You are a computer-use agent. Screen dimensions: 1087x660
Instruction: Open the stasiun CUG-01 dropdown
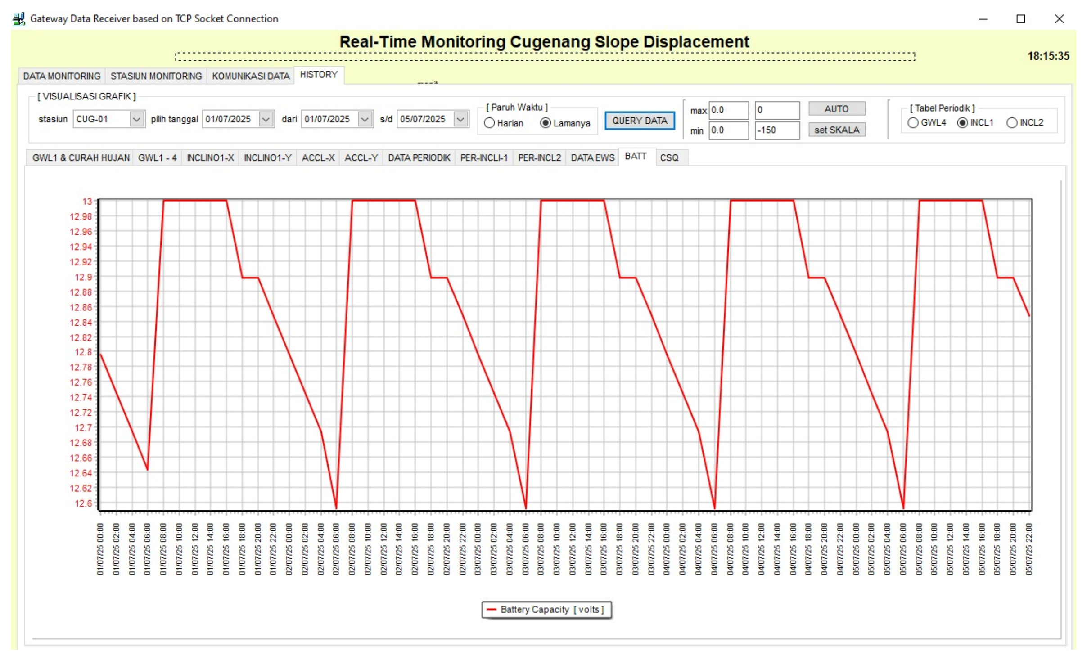coord(136,119)
